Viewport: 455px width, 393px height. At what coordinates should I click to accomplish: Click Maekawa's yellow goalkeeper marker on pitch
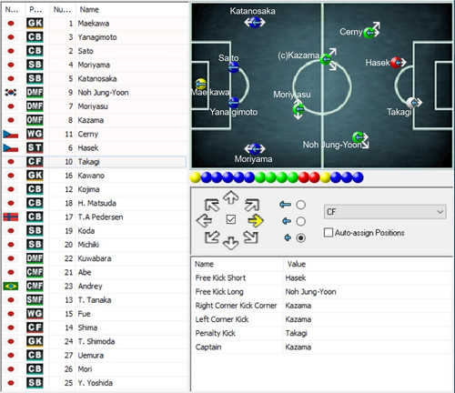click(200, 84)
